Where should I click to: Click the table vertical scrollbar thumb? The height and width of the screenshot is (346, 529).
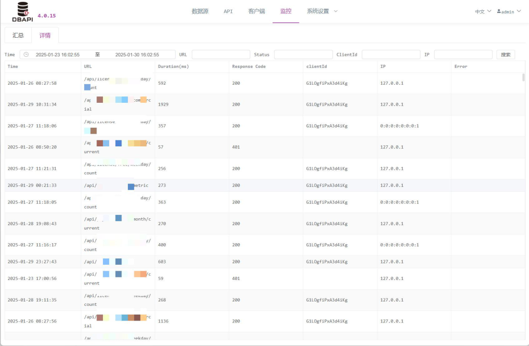click(x=524, y=77)
